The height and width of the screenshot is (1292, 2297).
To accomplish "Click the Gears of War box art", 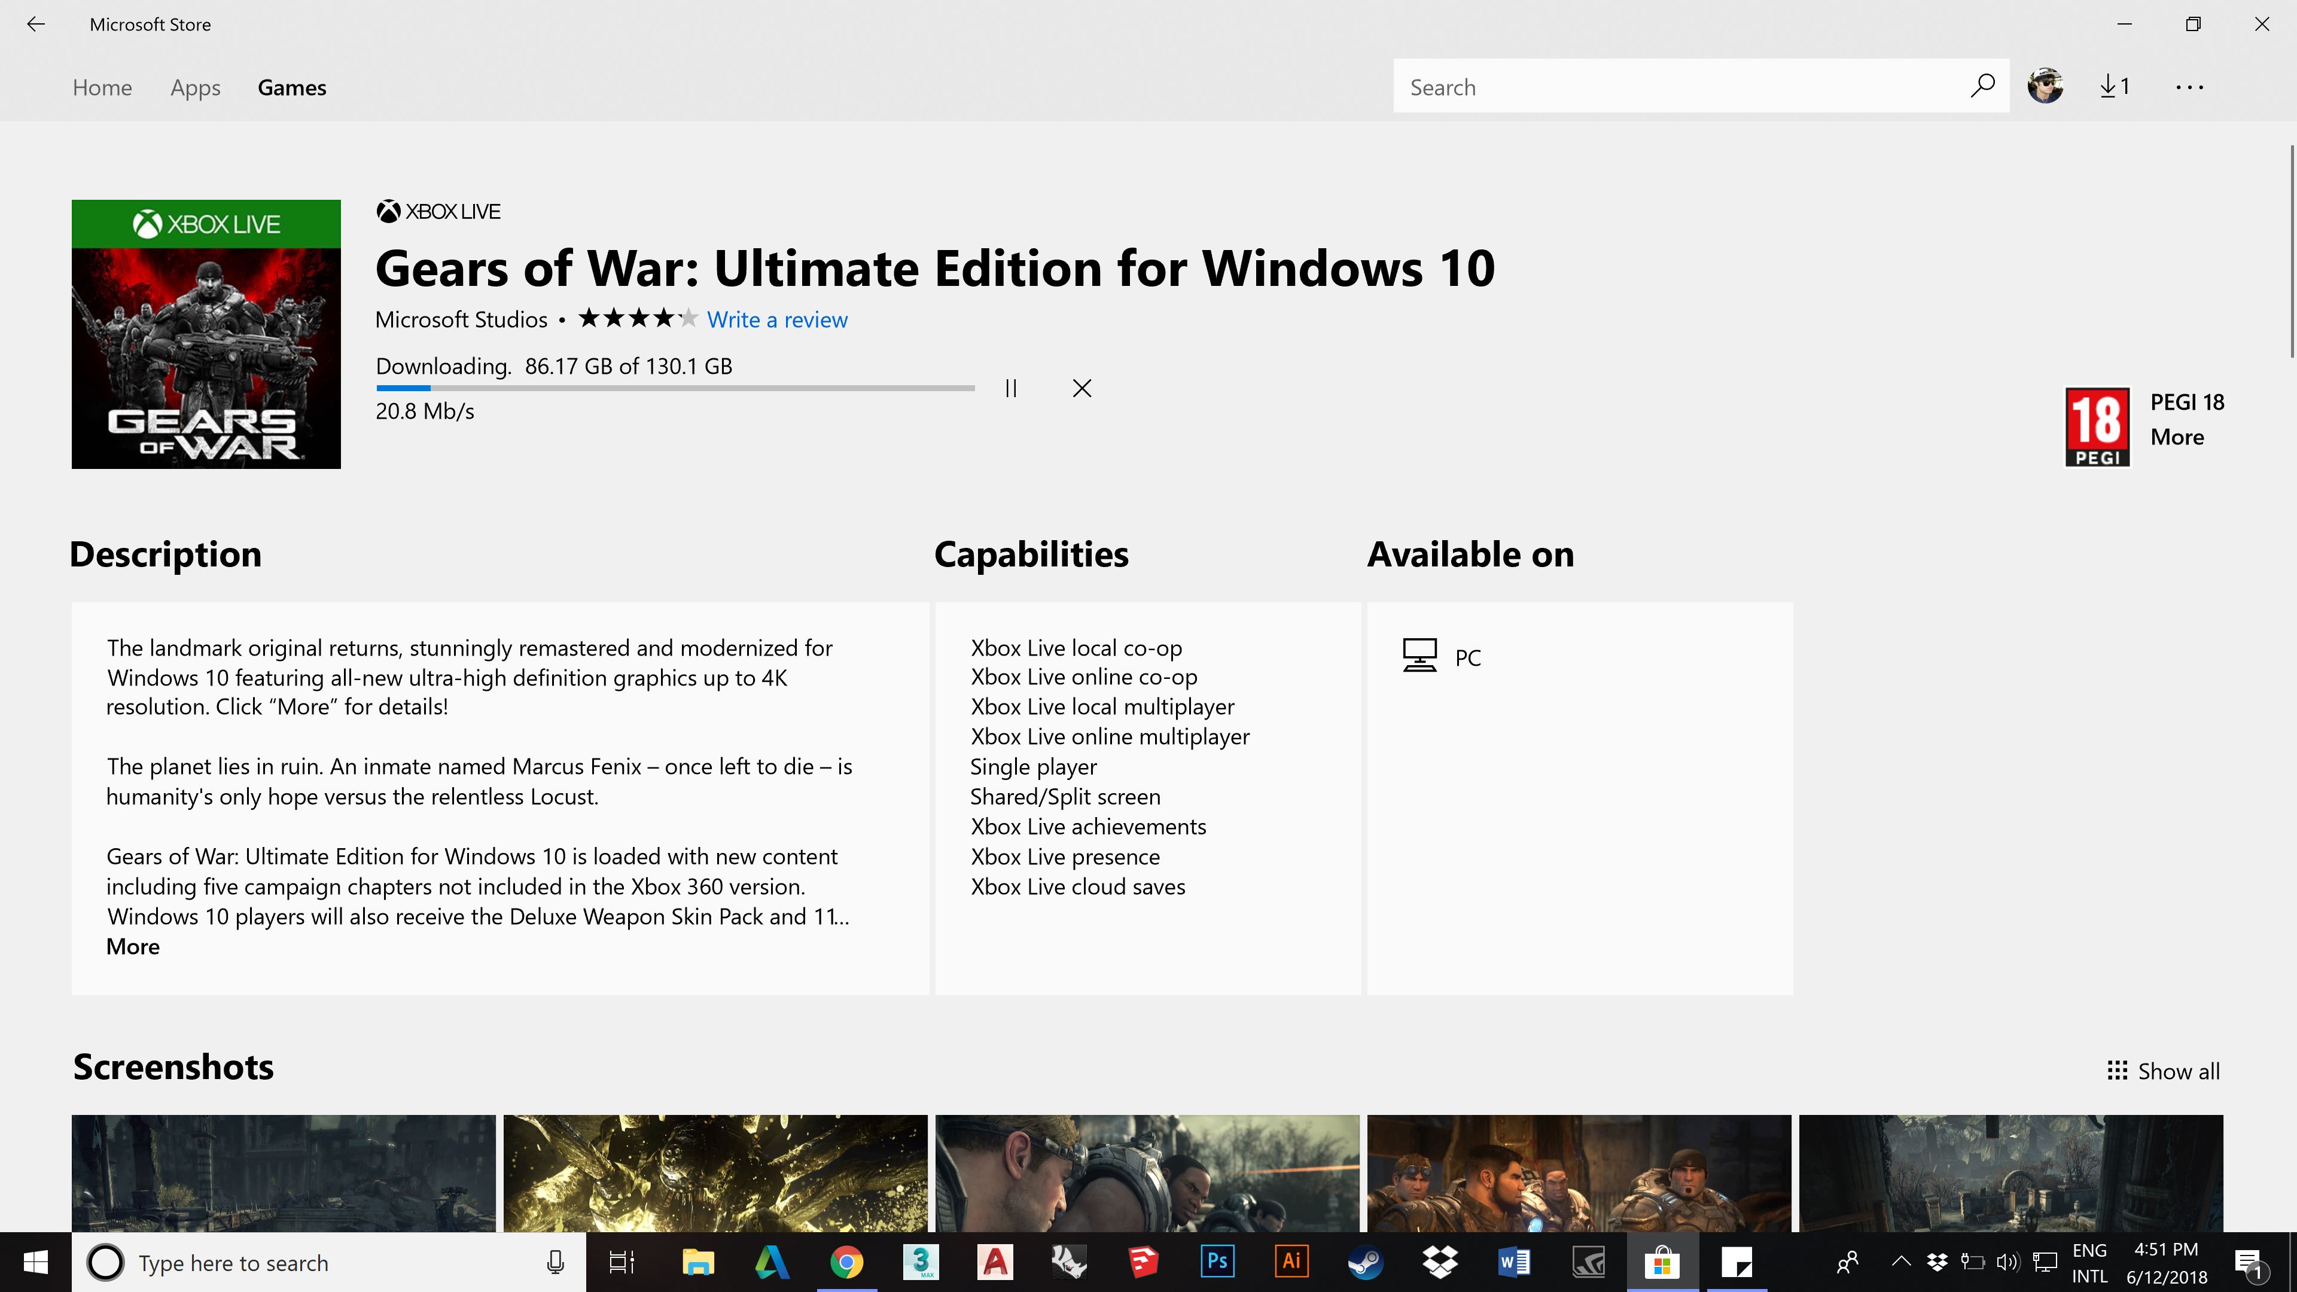I will [206, 334].
